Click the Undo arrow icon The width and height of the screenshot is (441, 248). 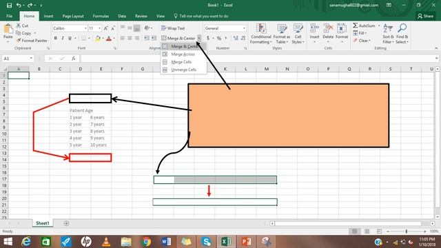(19, 6)
